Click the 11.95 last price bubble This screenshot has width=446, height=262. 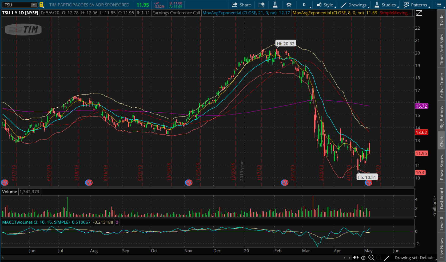[421, 153]
